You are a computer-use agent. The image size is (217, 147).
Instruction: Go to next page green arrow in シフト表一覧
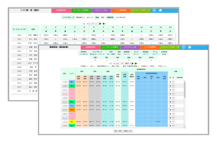tap(100, 24)
